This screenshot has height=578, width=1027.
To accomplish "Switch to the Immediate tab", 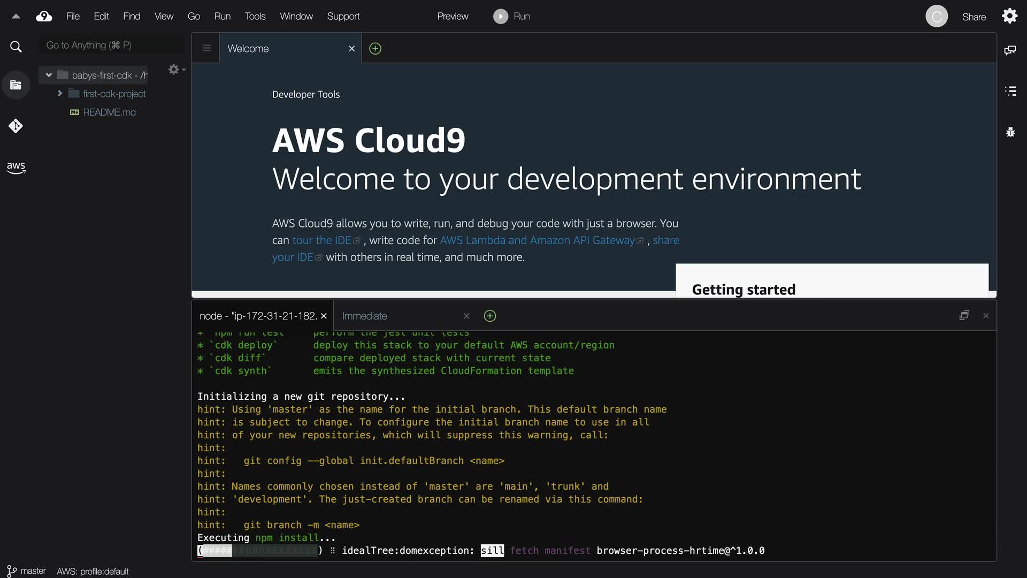I will 365,316.
